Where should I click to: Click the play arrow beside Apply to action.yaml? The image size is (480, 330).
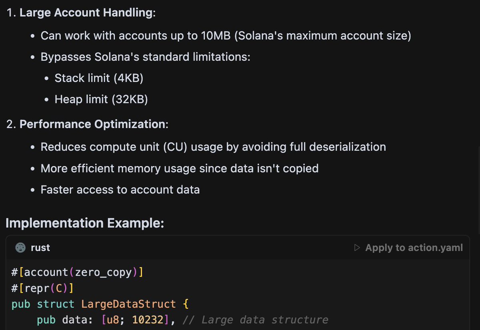(x=357, y=248)
